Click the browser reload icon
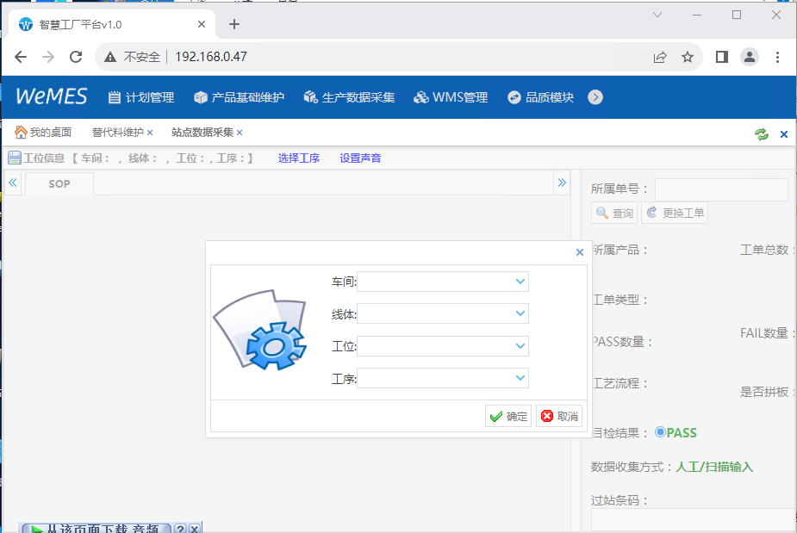 pos(76,57)
